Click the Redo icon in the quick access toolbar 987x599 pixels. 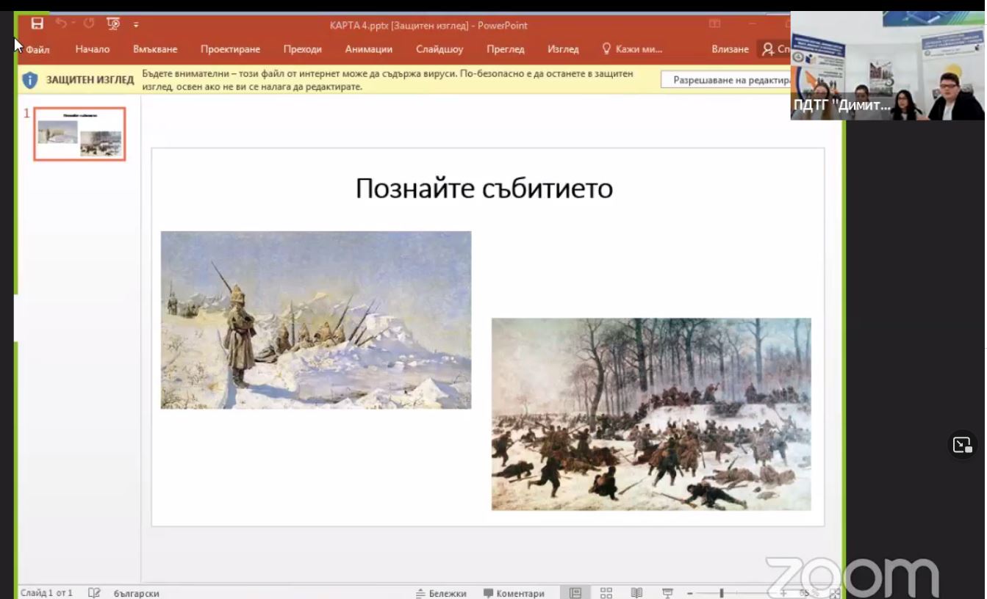coord(89,23)
